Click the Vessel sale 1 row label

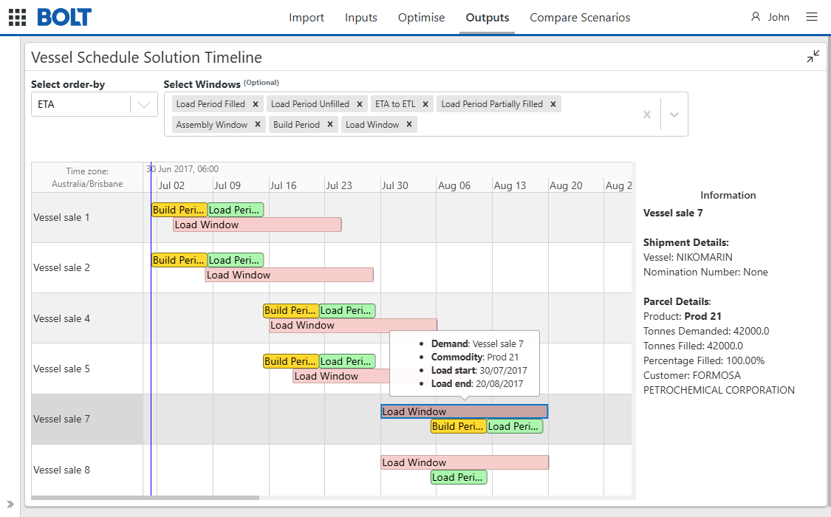[x=61, y=217]
